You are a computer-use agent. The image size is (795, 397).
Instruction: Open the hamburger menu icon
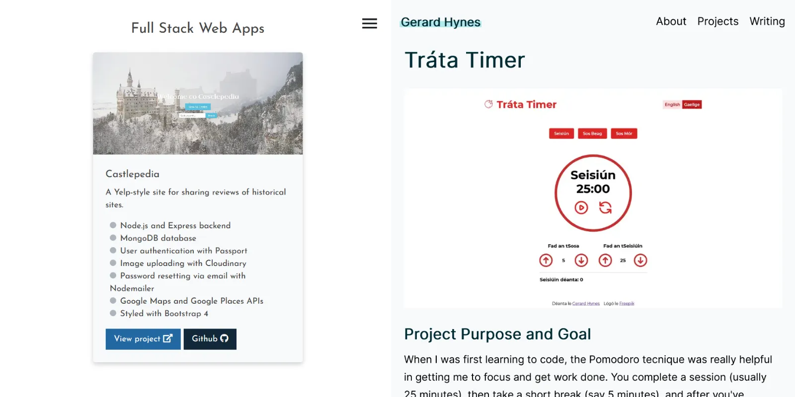coord(369,23)
